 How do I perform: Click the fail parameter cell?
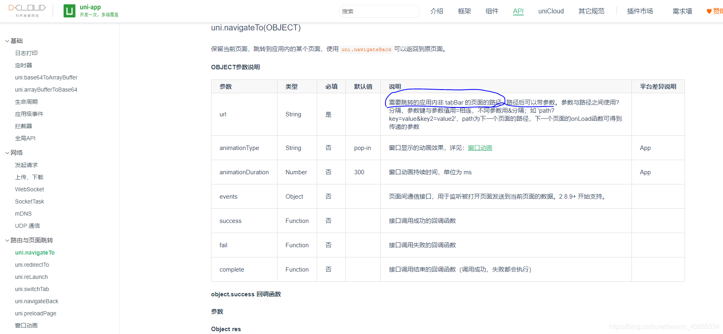point(244,245)
